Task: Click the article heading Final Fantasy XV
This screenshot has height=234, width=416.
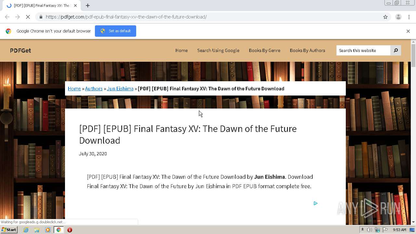Action: point(188,134)
